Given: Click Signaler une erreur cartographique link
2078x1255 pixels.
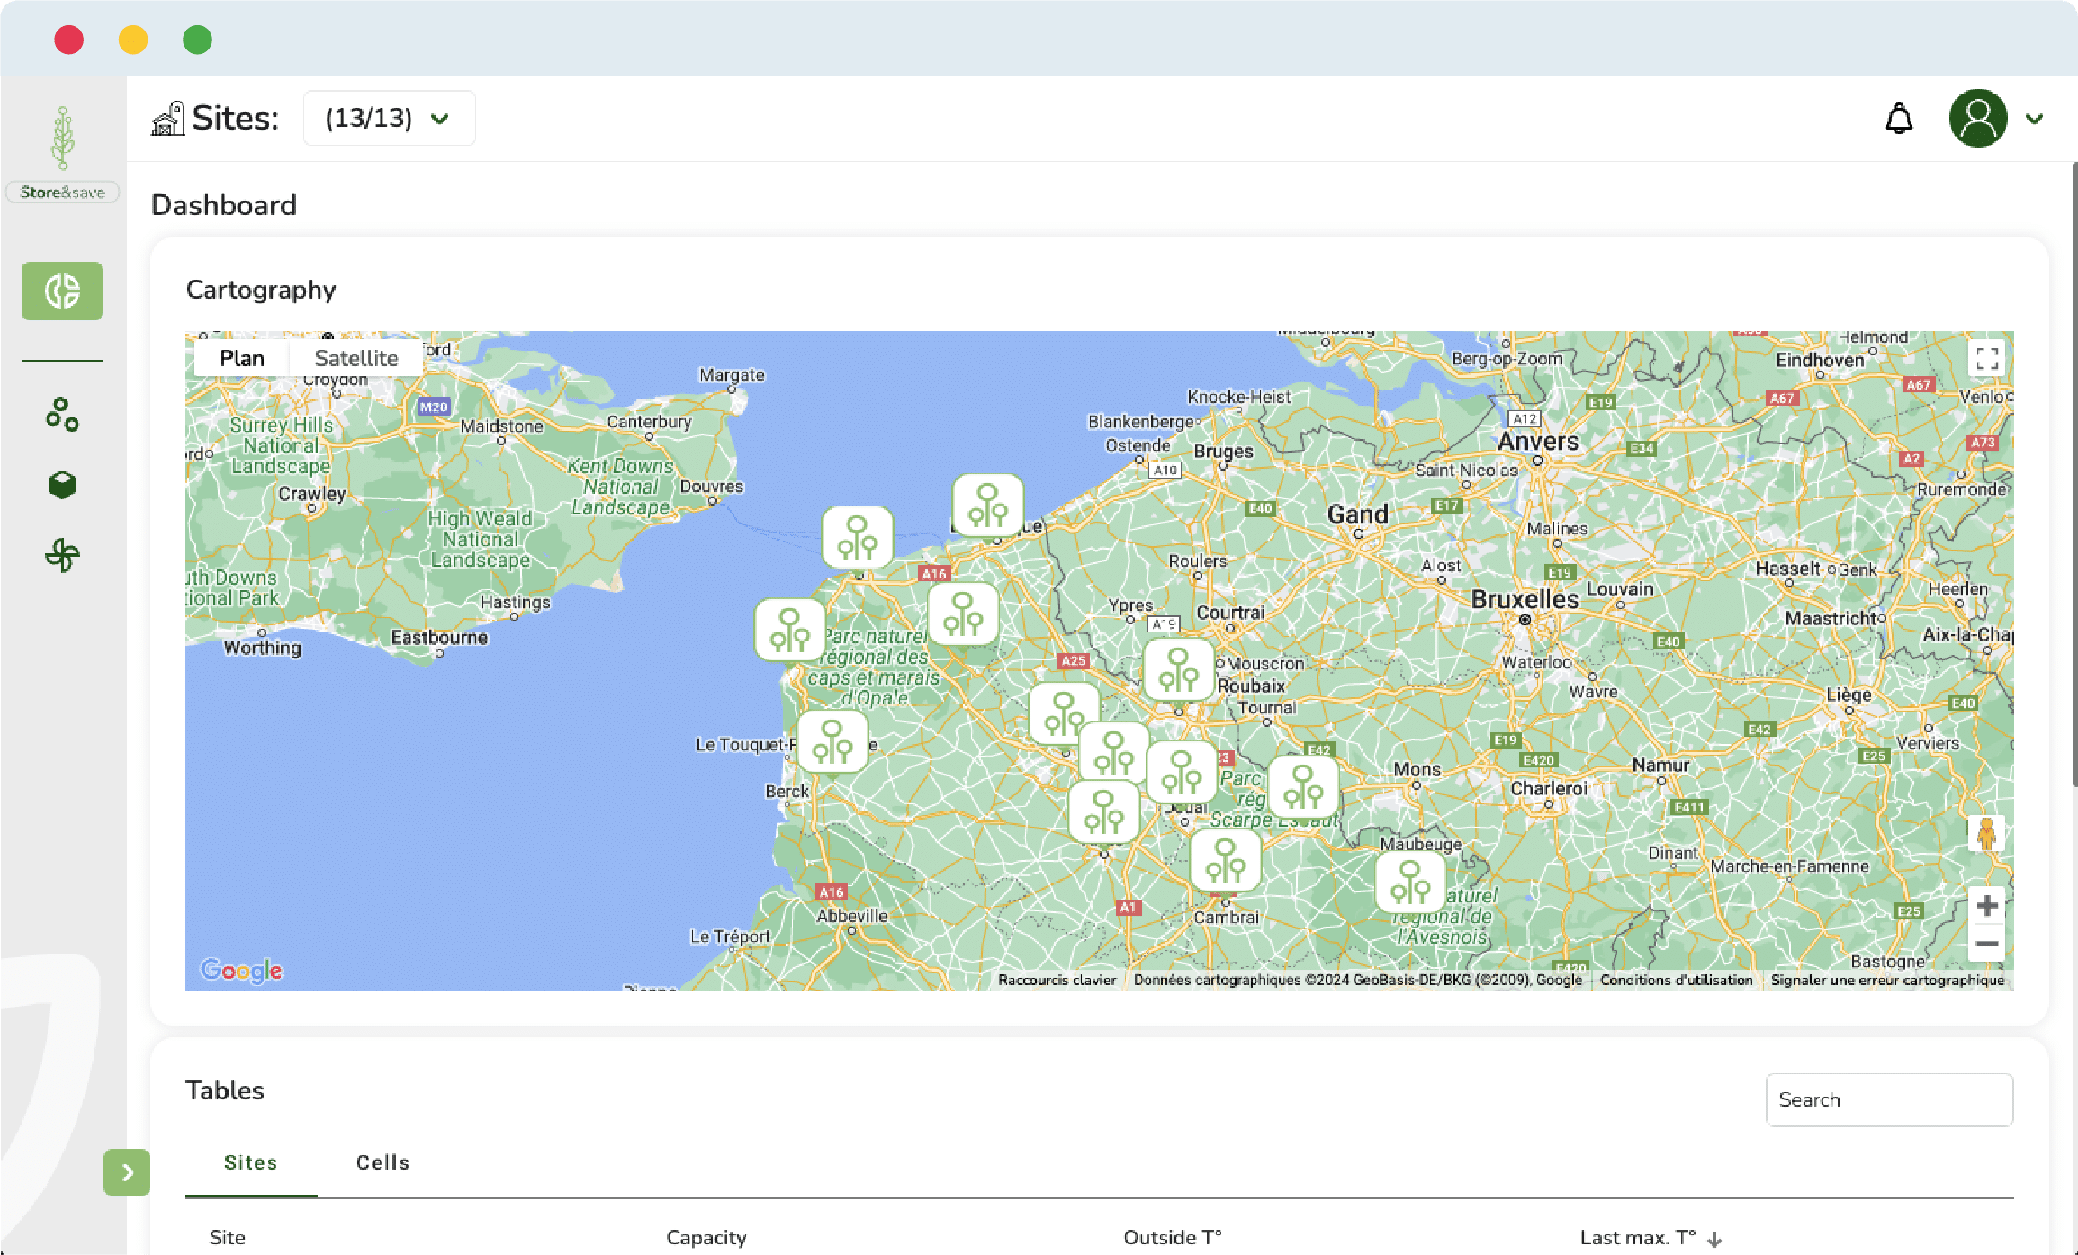Looking at the screenshot, I should 1887,980.
